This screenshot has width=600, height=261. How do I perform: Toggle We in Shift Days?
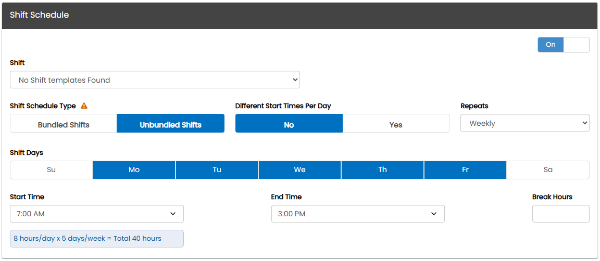point(299,170)
